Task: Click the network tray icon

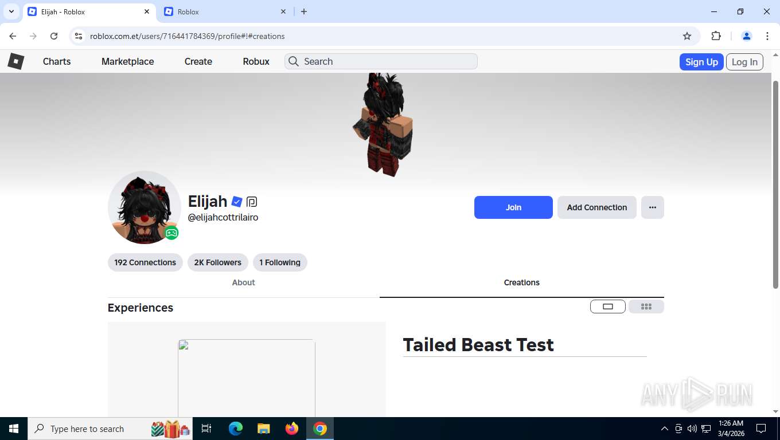Action: 706,429
